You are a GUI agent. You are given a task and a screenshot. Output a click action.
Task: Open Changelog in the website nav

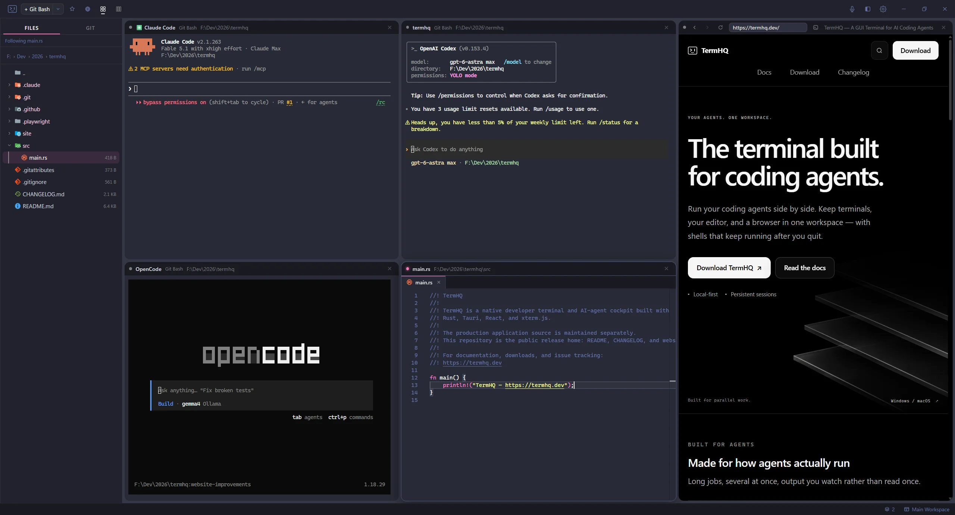(854, 72)
